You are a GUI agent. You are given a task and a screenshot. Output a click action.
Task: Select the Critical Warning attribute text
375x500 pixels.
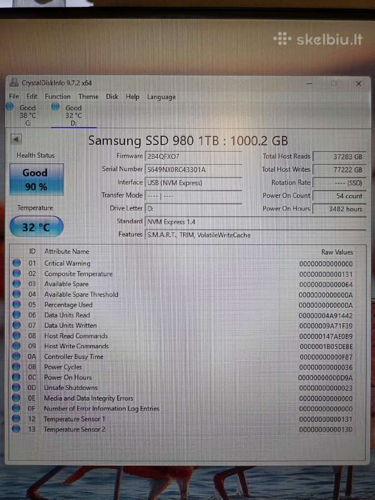[67, 263]
